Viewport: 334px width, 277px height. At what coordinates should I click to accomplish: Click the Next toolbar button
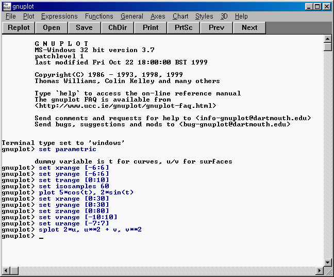249,28
